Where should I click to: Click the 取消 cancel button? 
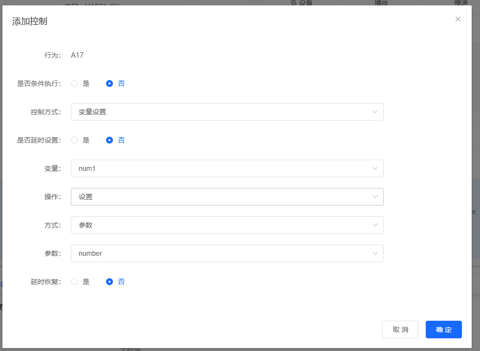pos(400,330)
